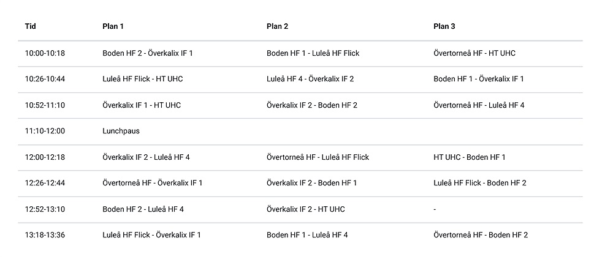Click Boden HF 1 - Överkalix IF 1 match
The width and height of the screenshot is (613, 257).
pos(478,79)
